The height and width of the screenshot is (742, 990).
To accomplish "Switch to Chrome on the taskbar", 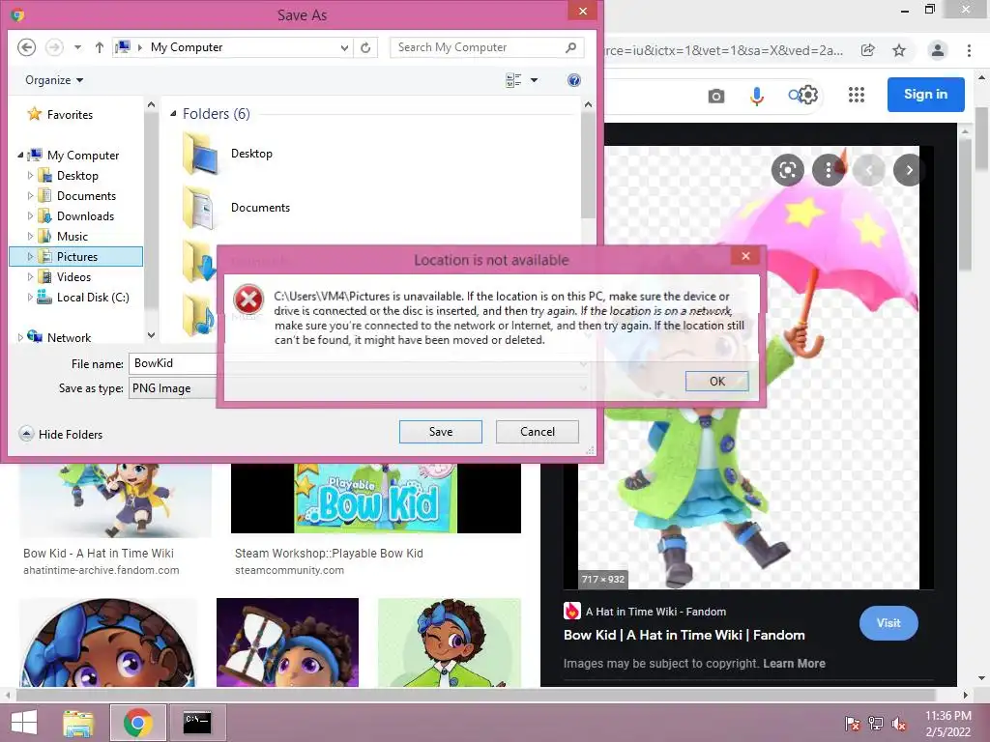I will [138, 723].
